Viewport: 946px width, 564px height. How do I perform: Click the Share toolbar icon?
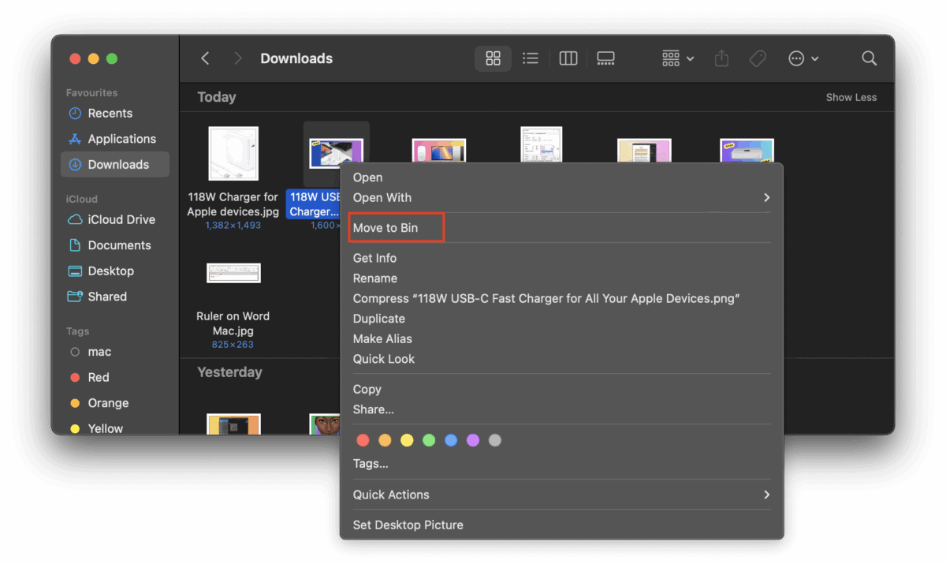(721, 58)
